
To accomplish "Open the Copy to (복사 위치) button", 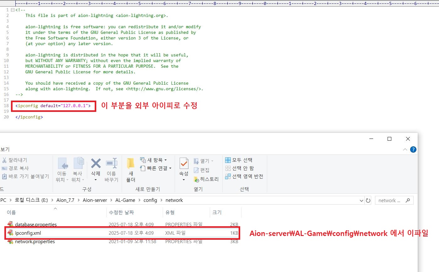I will pos(78,170).
